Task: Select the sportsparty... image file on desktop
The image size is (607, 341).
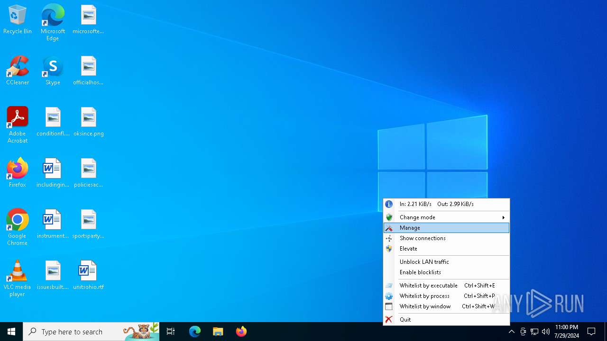Action: pos(88,224)
